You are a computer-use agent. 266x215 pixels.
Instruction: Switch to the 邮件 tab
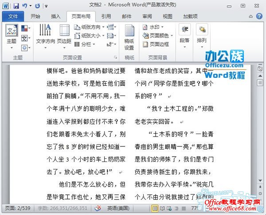127,16
